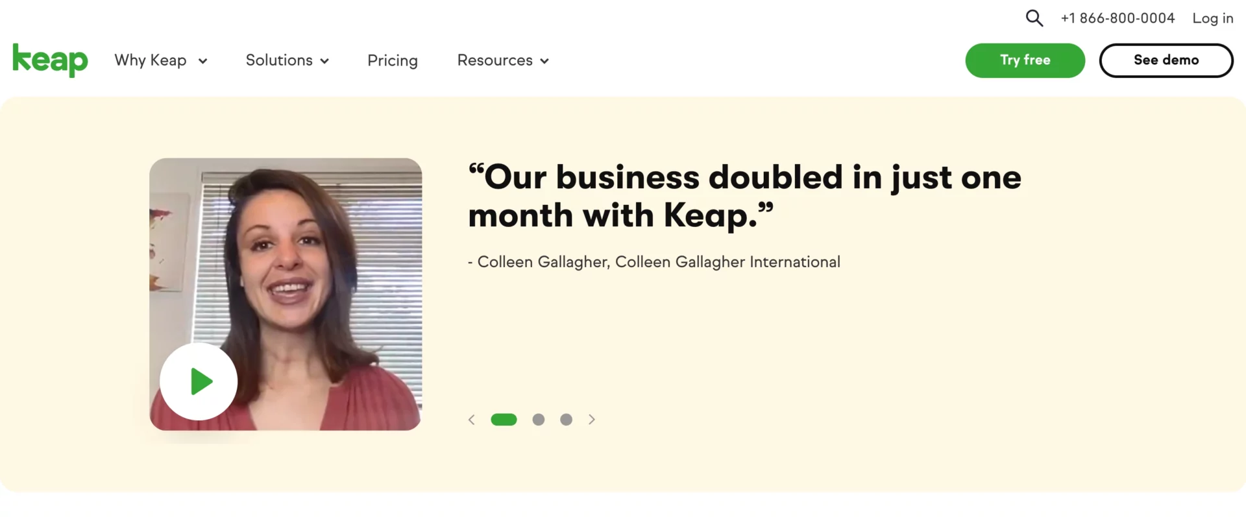Select the third carousel dot
The image size is (1246, 517).
566,420
